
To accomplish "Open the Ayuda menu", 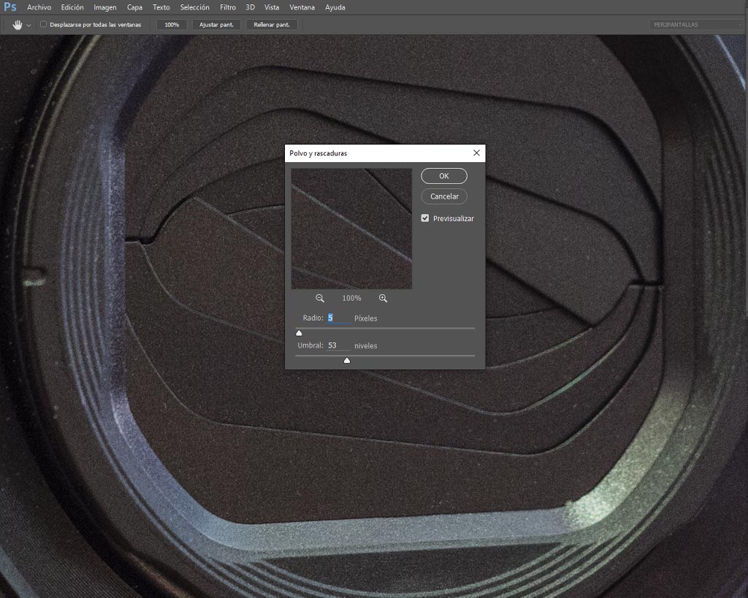I will 335,7.
